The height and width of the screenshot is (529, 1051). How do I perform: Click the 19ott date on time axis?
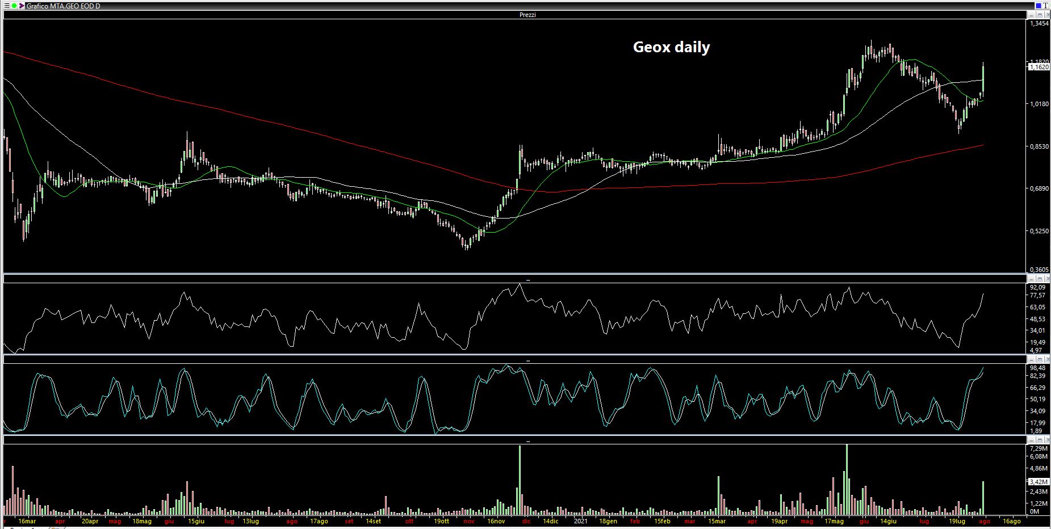[x=441, y=520]
